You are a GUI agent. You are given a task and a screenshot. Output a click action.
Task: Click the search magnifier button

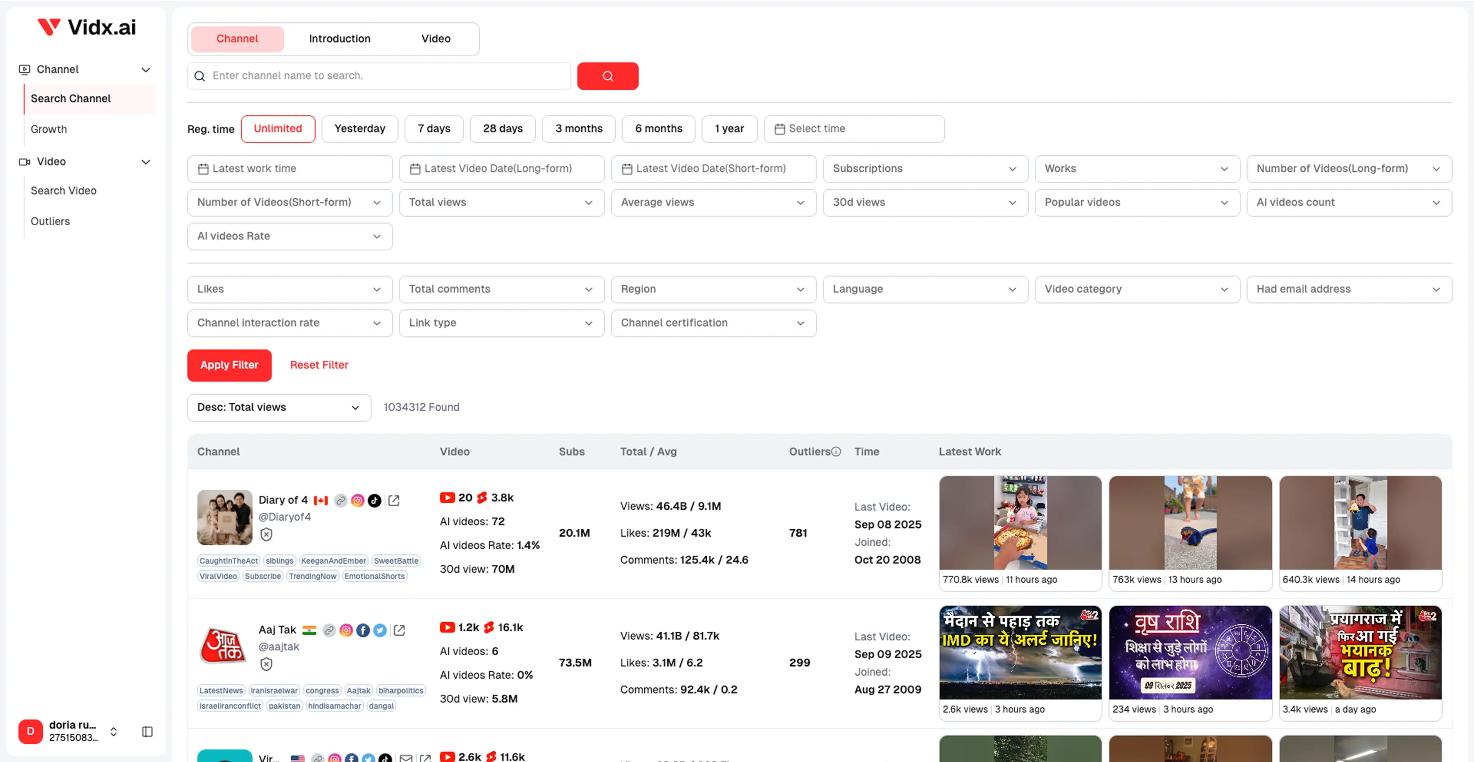pos(608,75)
